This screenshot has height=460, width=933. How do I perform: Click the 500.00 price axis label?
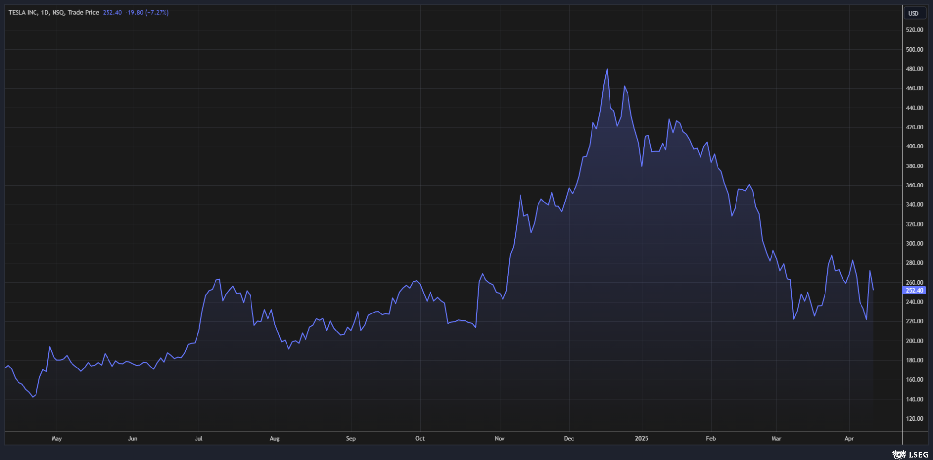coord(915,49)
